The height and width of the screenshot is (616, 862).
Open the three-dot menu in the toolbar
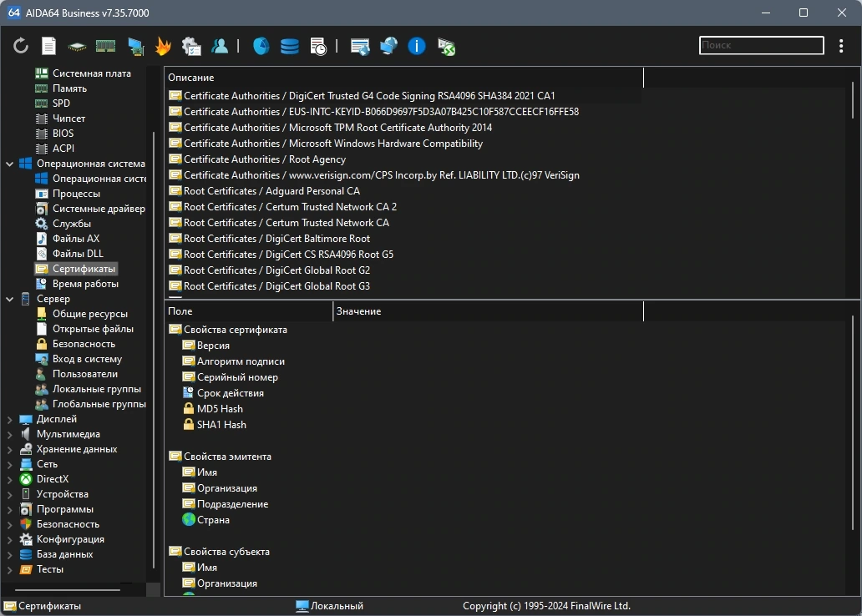(841, 46)
